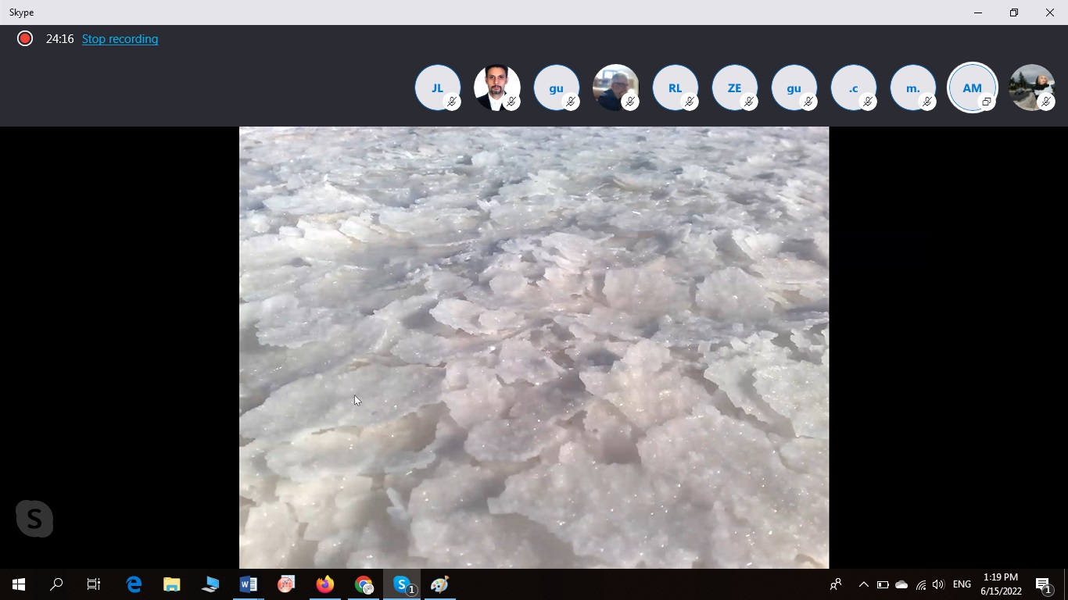1068x600 pixels.
Task: Open the volume control in system tray
Action: coord(938,584)
